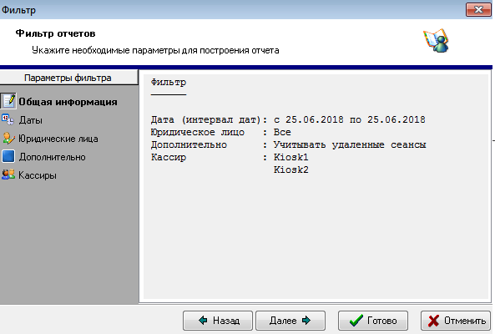The width and height of the screenshot is (495, 334).
Task: Switch to Юридические лица parameters
Action: (58, 139)
